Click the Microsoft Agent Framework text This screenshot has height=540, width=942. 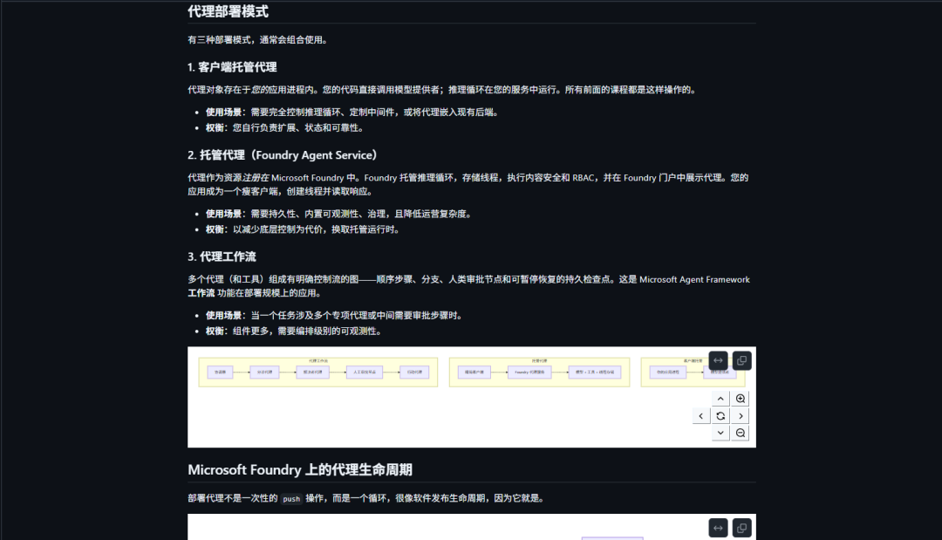click(694, 279)
